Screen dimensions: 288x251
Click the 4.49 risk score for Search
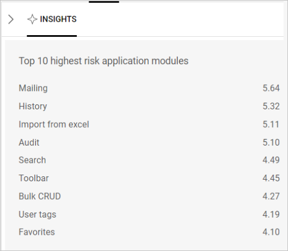coord(271,160)
